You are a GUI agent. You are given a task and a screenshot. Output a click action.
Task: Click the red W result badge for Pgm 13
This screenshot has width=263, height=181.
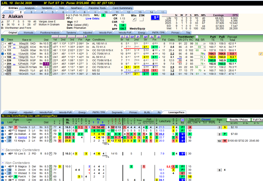225,141
